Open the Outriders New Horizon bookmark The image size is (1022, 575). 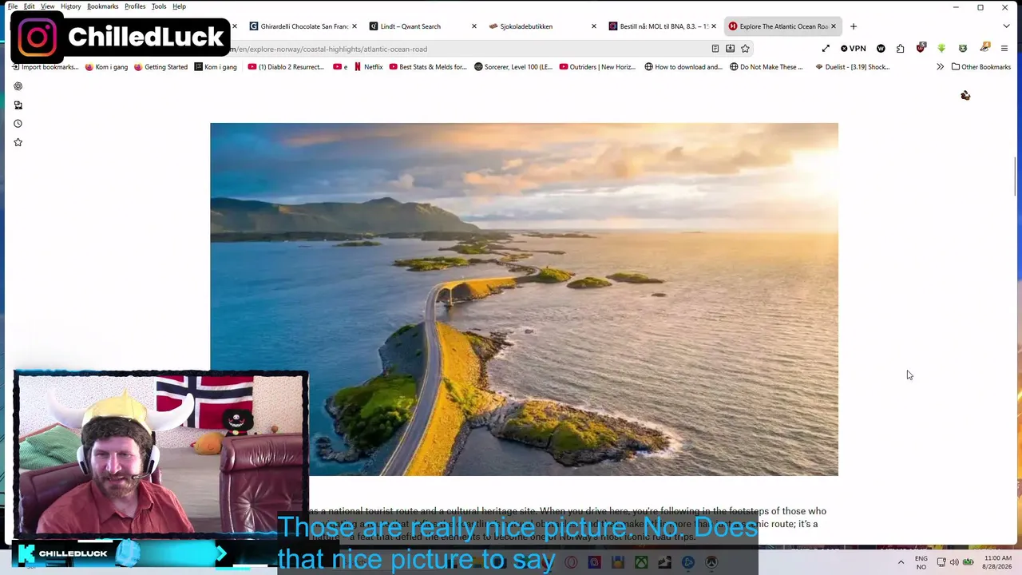(597, 67)
